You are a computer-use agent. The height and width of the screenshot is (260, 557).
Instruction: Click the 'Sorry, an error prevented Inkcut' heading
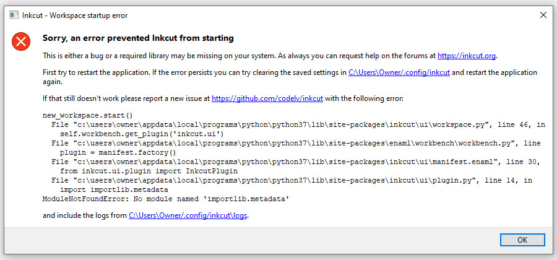point(138,38)
